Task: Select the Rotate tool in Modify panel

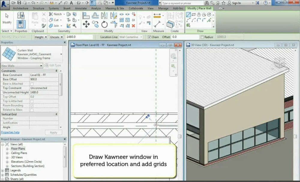Action: (x=104, y=24)
